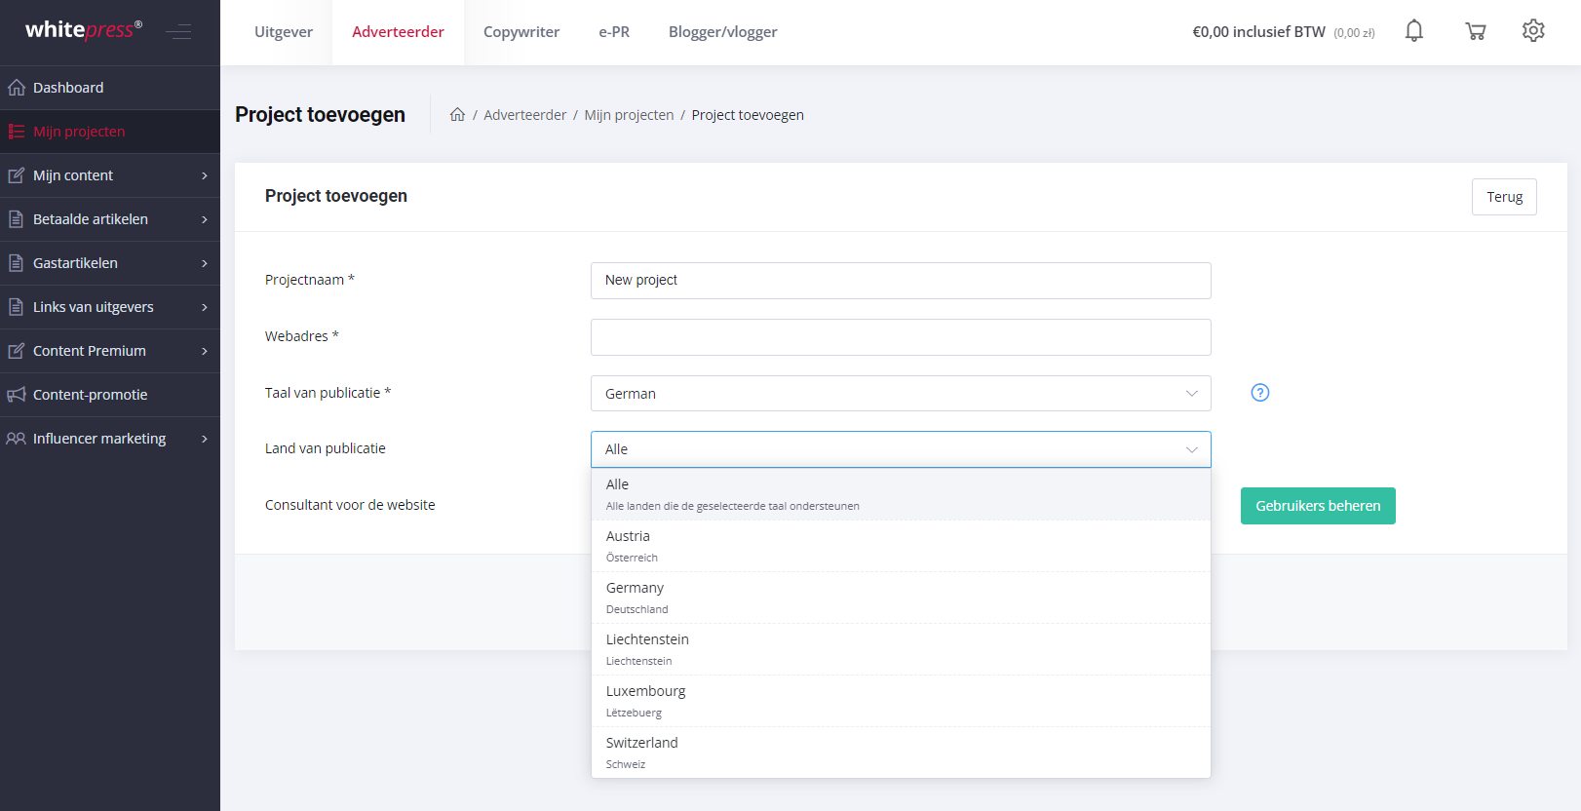Switch to Copywriter tab
The height and width of the screenshot is (811, 1581).
pos(521,32)
